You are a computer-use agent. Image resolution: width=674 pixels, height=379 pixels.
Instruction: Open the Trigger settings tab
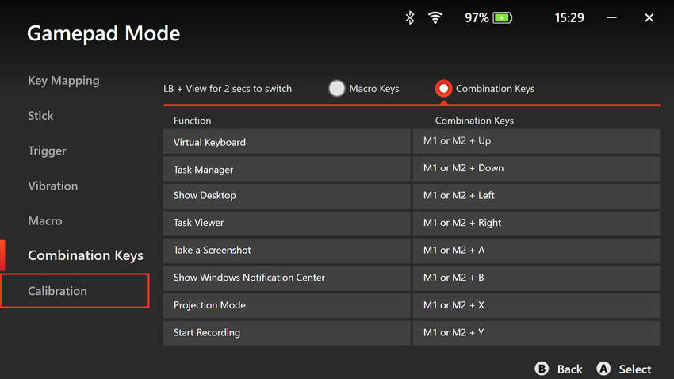[47, 151]
